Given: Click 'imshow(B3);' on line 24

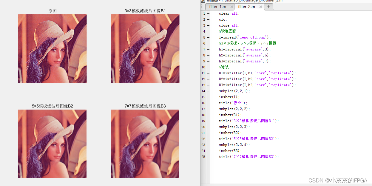Looking at the screenshot, I should pyautogui.click(x=230, y=151).
